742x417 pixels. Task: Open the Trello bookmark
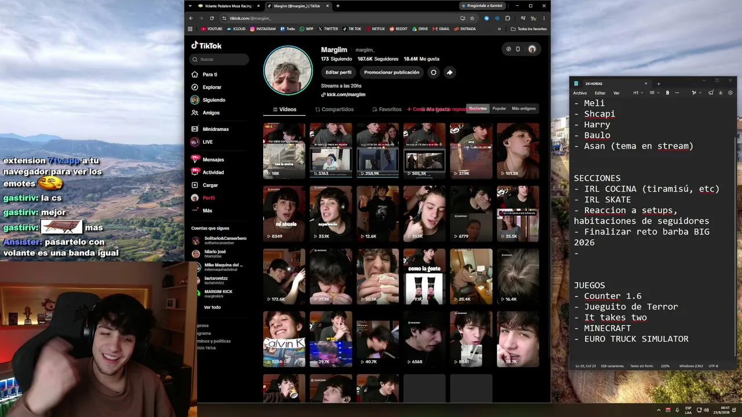288,28
